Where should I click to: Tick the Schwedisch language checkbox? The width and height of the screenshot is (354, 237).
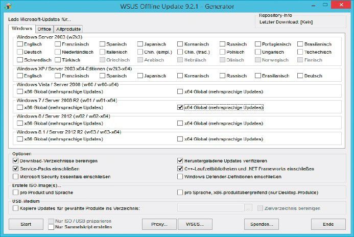point(20,60)
